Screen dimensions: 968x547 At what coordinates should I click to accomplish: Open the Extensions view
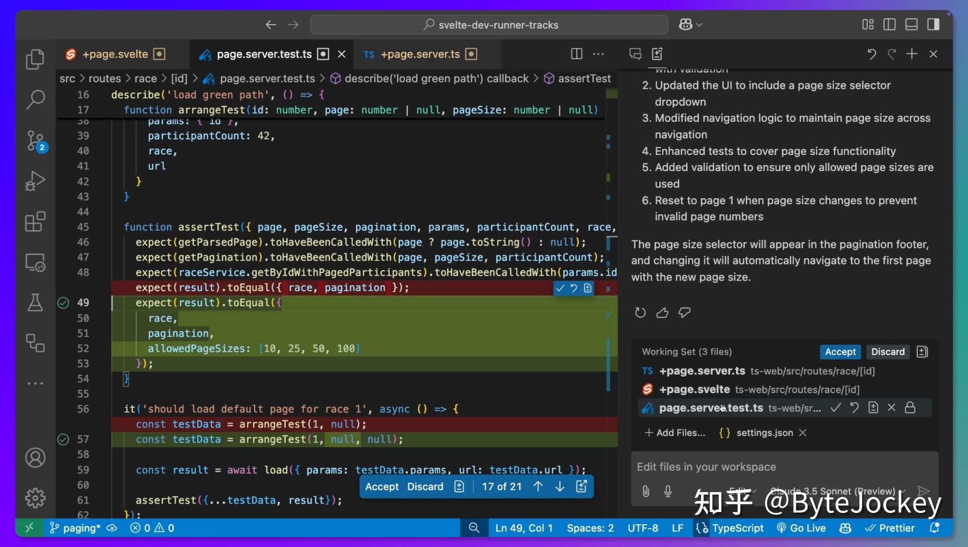coord(35,222)
